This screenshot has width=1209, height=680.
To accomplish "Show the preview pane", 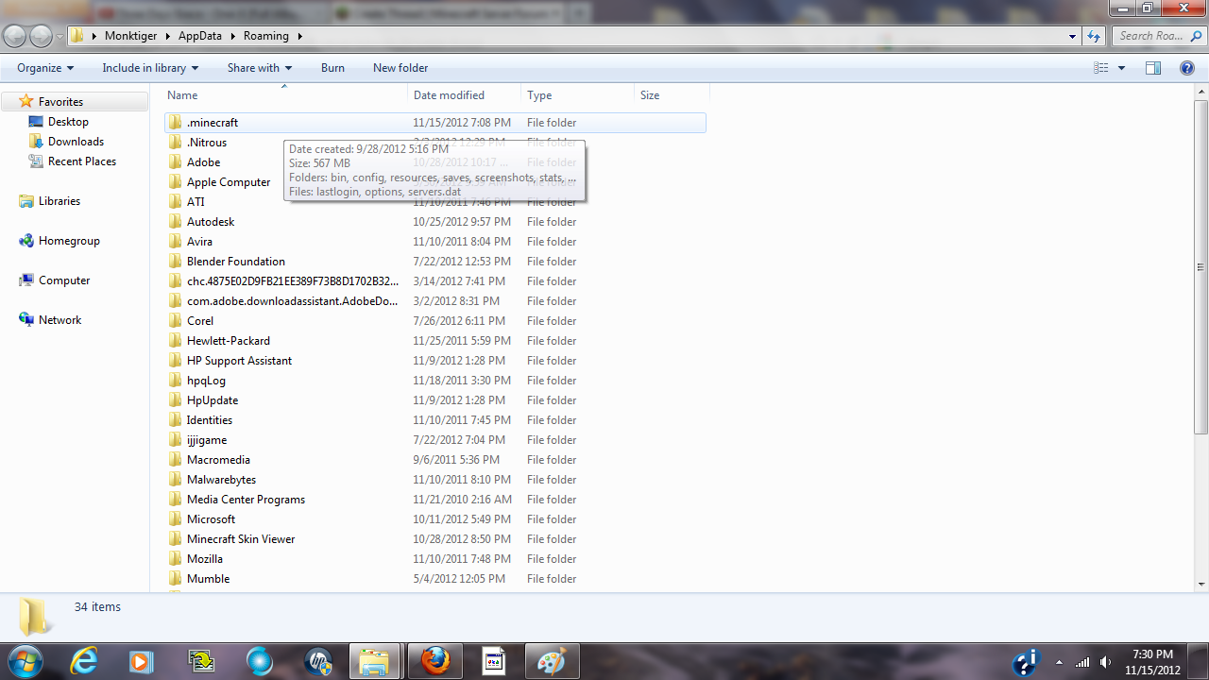I will pyautogui.click(x=1152, y=68).
